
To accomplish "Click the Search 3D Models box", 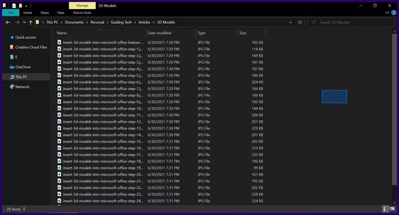I will coord(351,22).
